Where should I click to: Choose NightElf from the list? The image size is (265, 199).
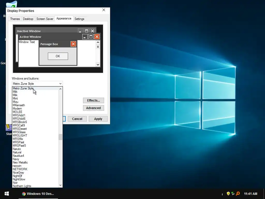(x=35, y=176)
